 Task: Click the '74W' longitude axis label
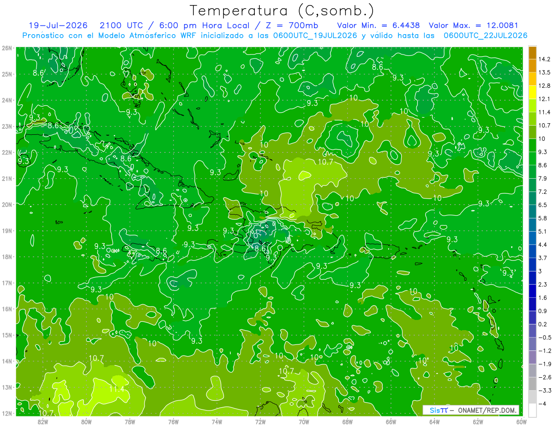[x=217, y=422]
